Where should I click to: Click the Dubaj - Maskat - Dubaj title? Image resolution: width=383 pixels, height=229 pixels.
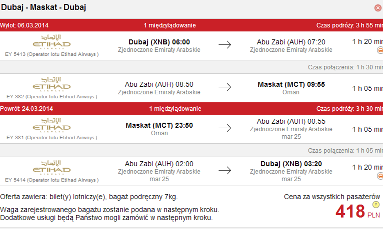(43, 7)
